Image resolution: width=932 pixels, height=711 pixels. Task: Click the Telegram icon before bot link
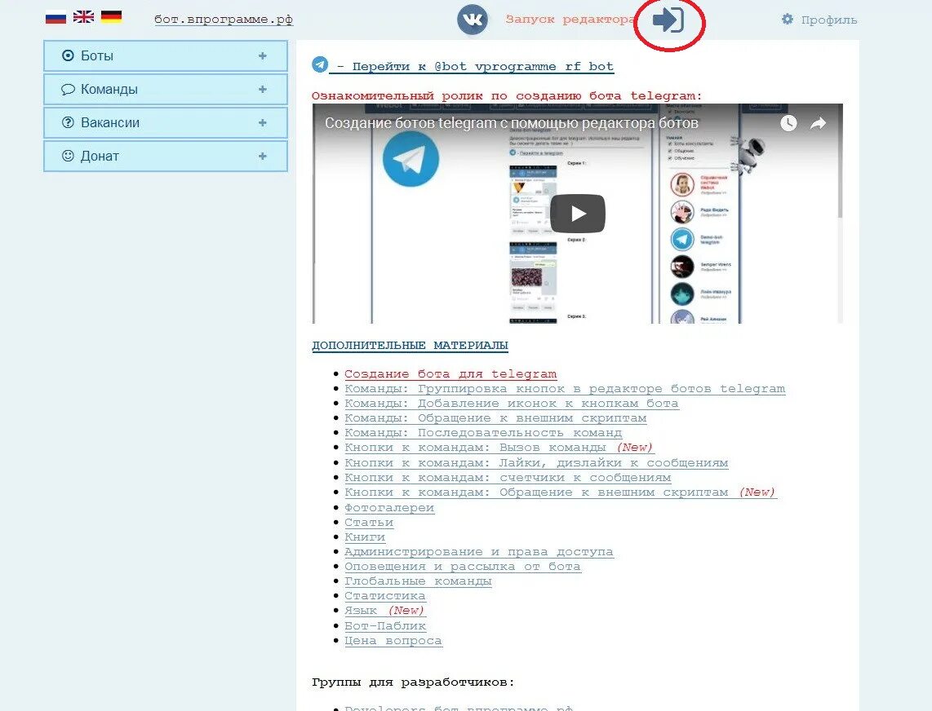pyautogui.click(x=320, y=64)
